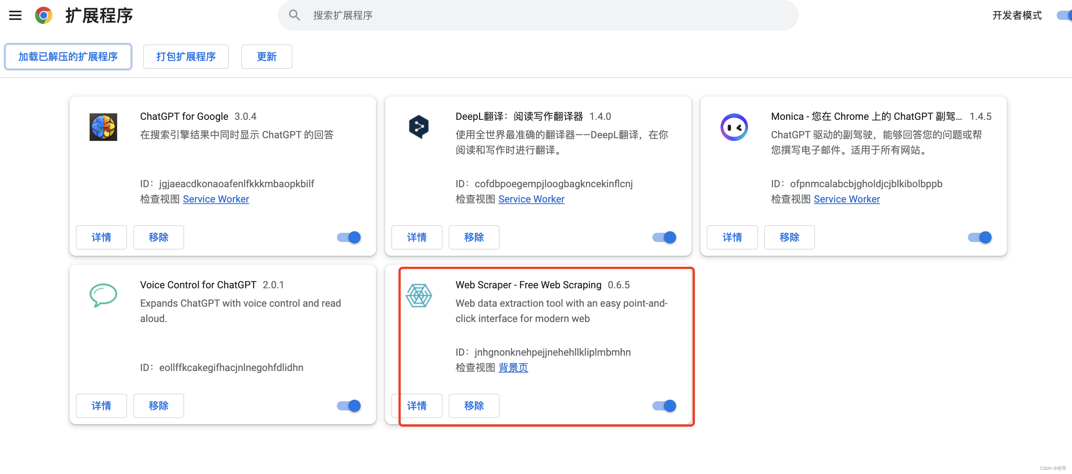
Task: Open Service Worker for DeepL翻译
Action: point(531,199)
